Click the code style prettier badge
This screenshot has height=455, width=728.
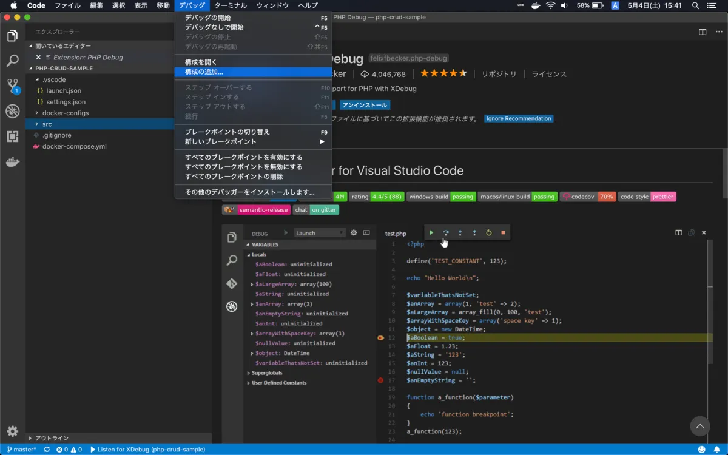point(647,197)
